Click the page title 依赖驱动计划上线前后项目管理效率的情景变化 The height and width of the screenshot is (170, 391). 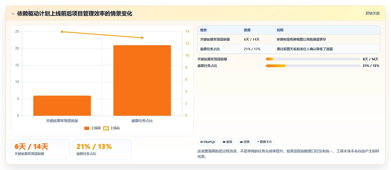75,14
